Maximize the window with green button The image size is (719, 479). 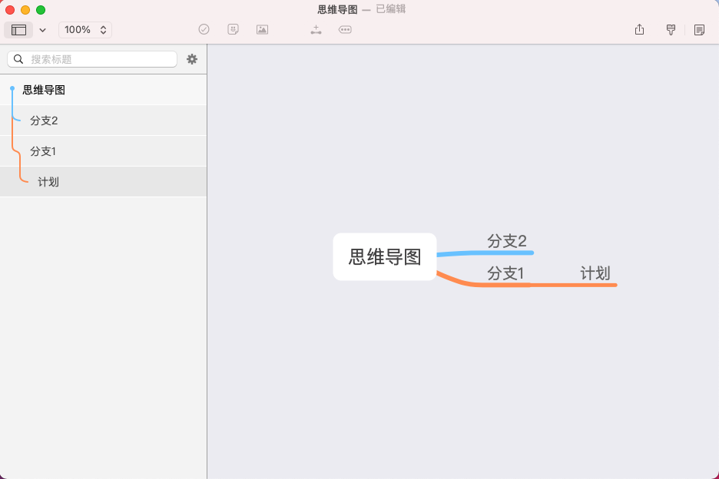point(41,10)
